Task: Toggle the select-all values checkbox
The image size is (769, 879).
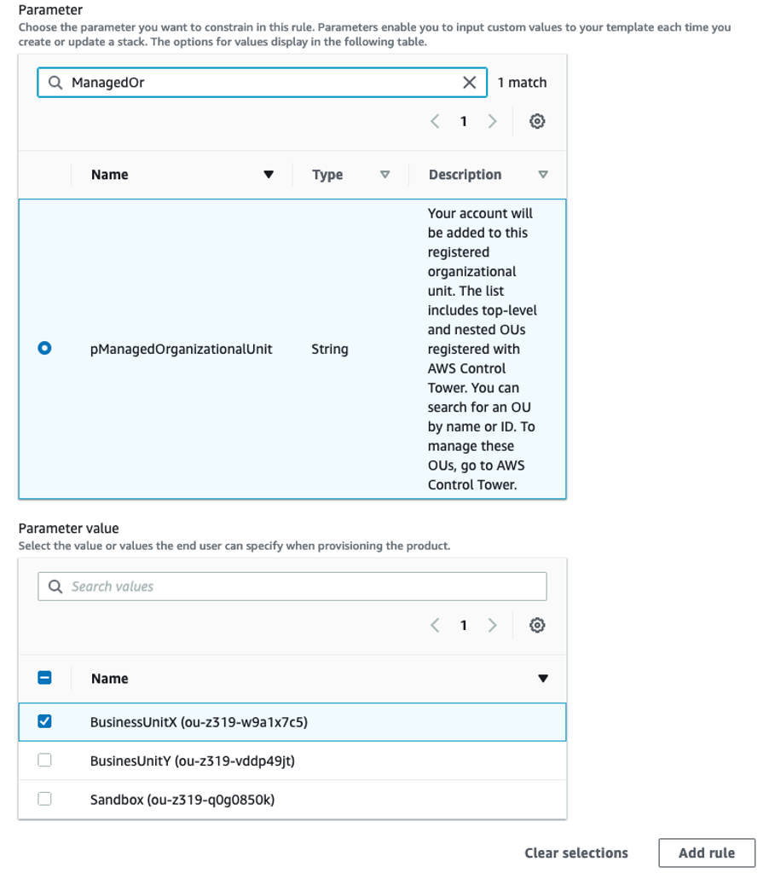Action: click(44, 678)
